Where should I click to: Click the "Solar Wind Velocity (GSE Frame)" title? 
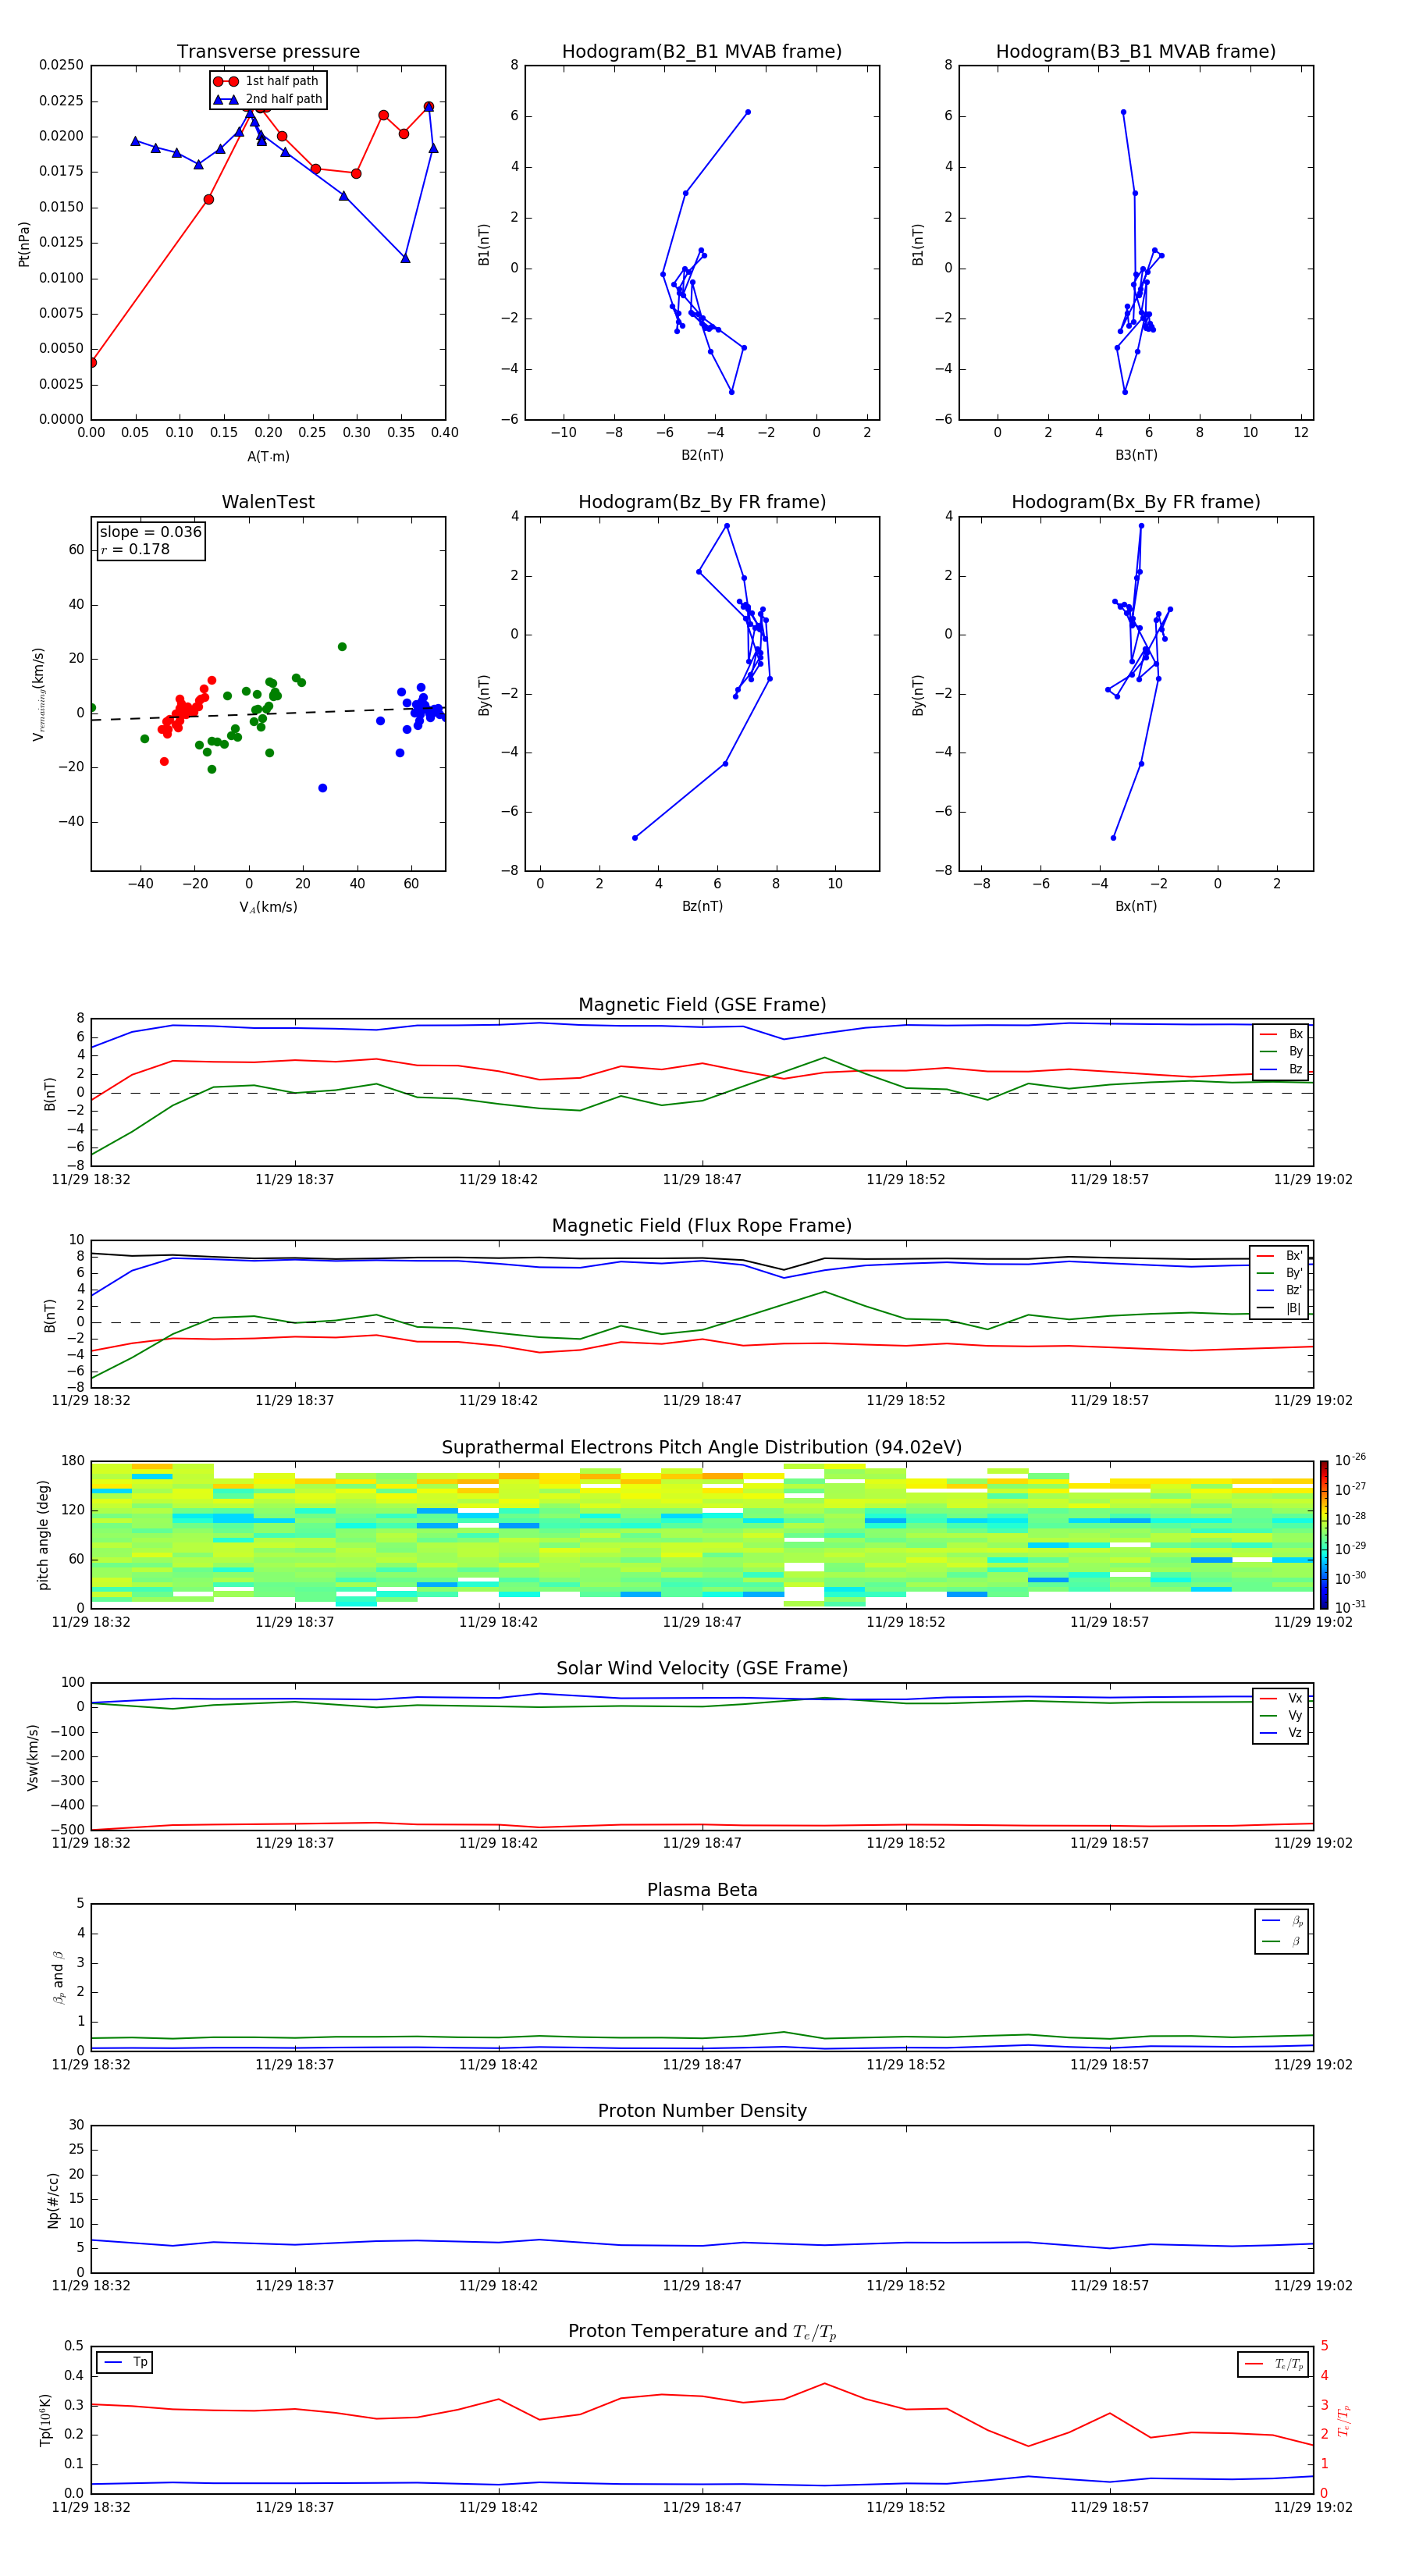pos(702,1669)
